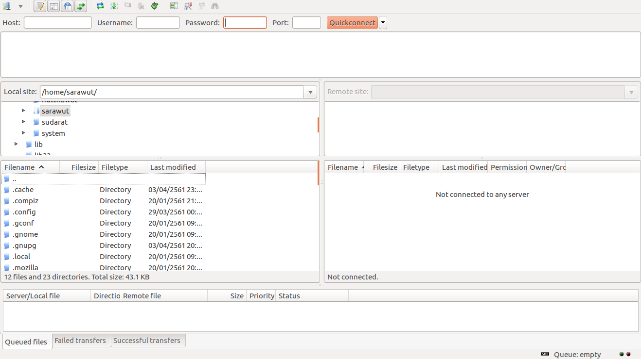Click the Host input field
This screenshot has height=359, width=641.
click(58, 23)
